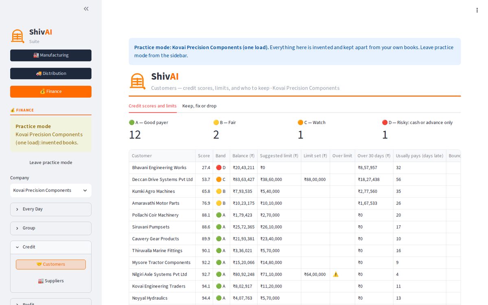Viewport: 488px width, 305px height.
Task: Select the 'Credit scores and limits' tab
Action: [x=152, y=106]
